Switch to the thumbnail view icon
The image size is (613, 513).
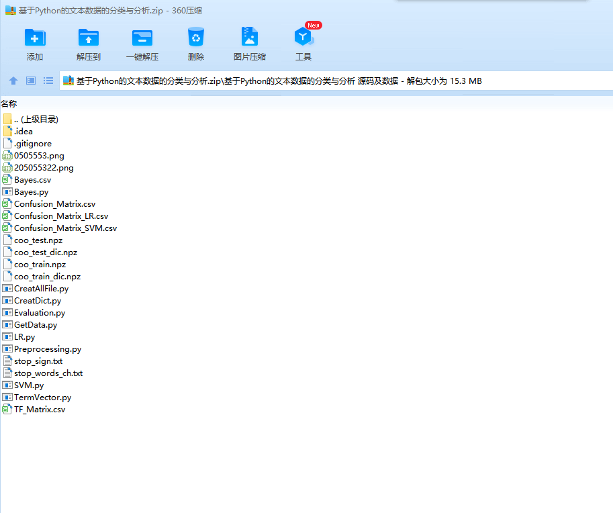[31, 81]
